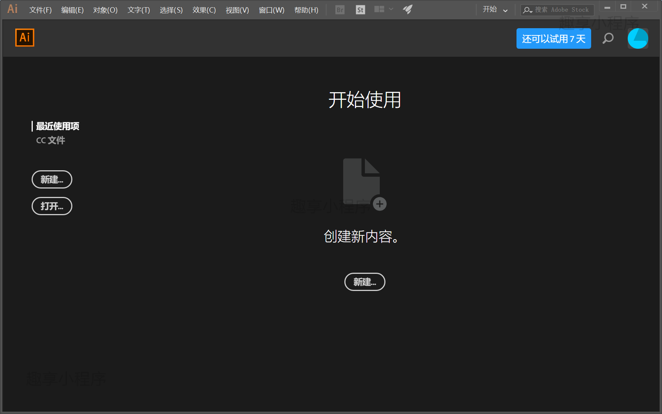The width and height of the screenshot is (662, 414).
Task: Close the Illustrator window
Action: (644, 6)
